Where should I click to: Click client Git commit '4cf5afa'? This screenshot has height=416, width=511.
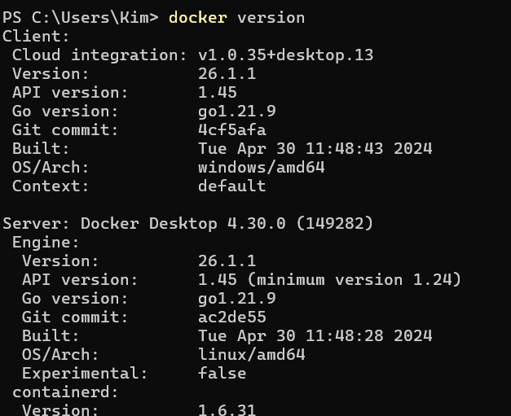[x=232, y=130]
